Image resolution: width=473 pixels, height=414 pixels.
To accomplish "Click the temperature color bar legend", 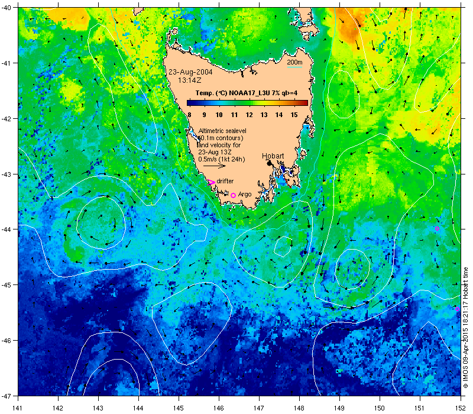I will [247, 103].
